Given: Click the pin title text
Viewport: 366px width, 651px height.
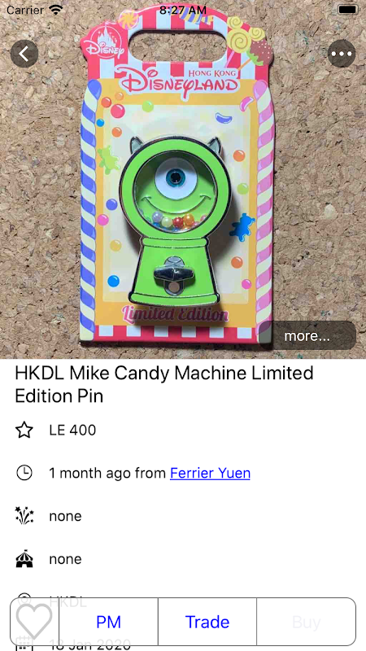Looking at the screenshot, I should (164, 384).
